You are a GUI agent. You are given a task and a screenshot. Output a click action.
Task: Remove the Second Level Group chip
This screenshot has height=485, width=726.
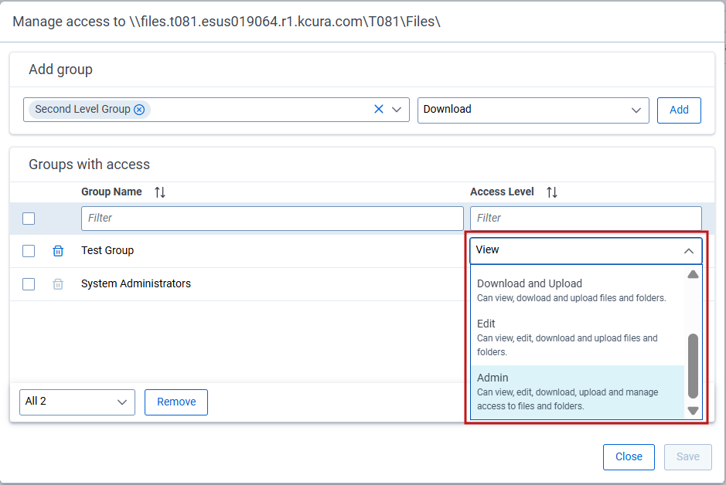click(139, 109)
